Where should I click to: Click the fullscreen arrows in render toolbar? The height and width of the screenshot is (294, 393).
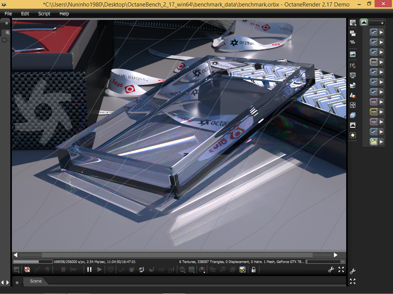[341, 269]
